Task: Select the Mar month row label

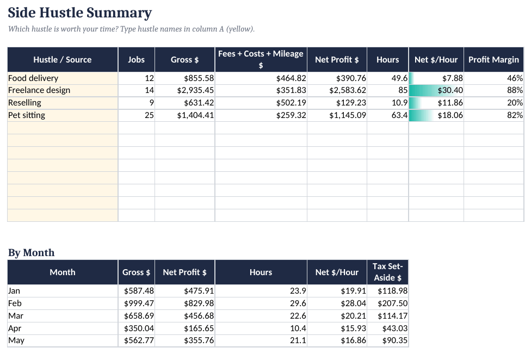Action: [63, 316]
